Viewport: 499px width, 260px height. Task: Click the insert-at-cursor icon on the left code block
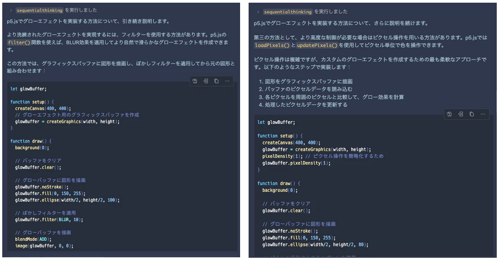pyautogui.click(x=206, y=81)
